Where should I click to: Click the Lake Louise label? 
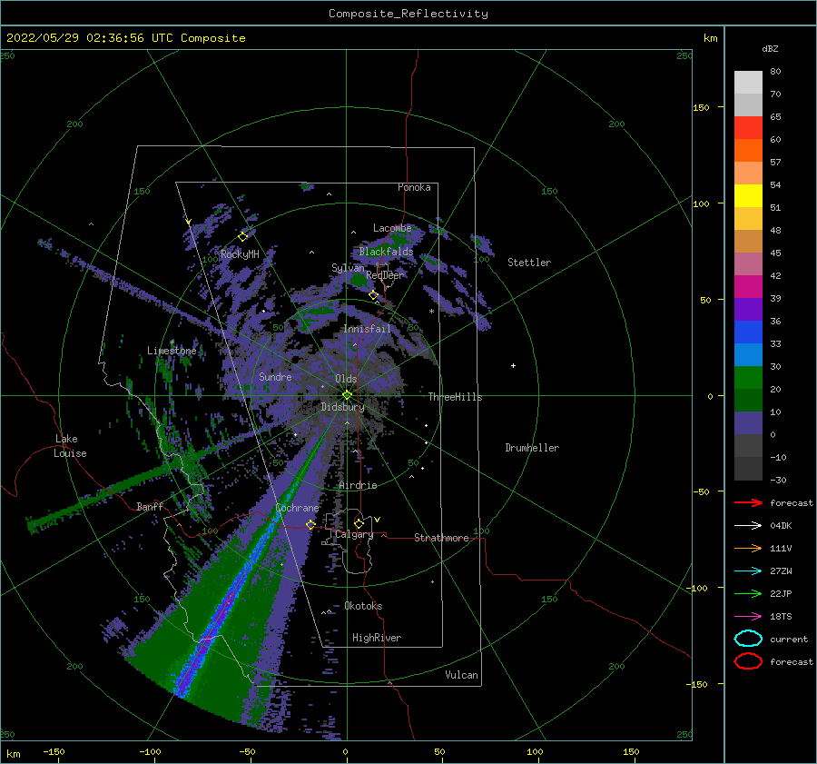point(70,446)
